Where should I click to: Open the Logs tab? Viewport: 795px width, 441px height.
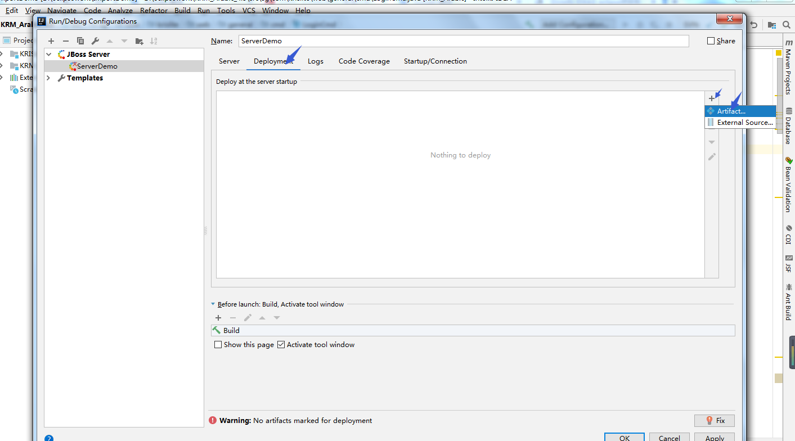point(316,61)
